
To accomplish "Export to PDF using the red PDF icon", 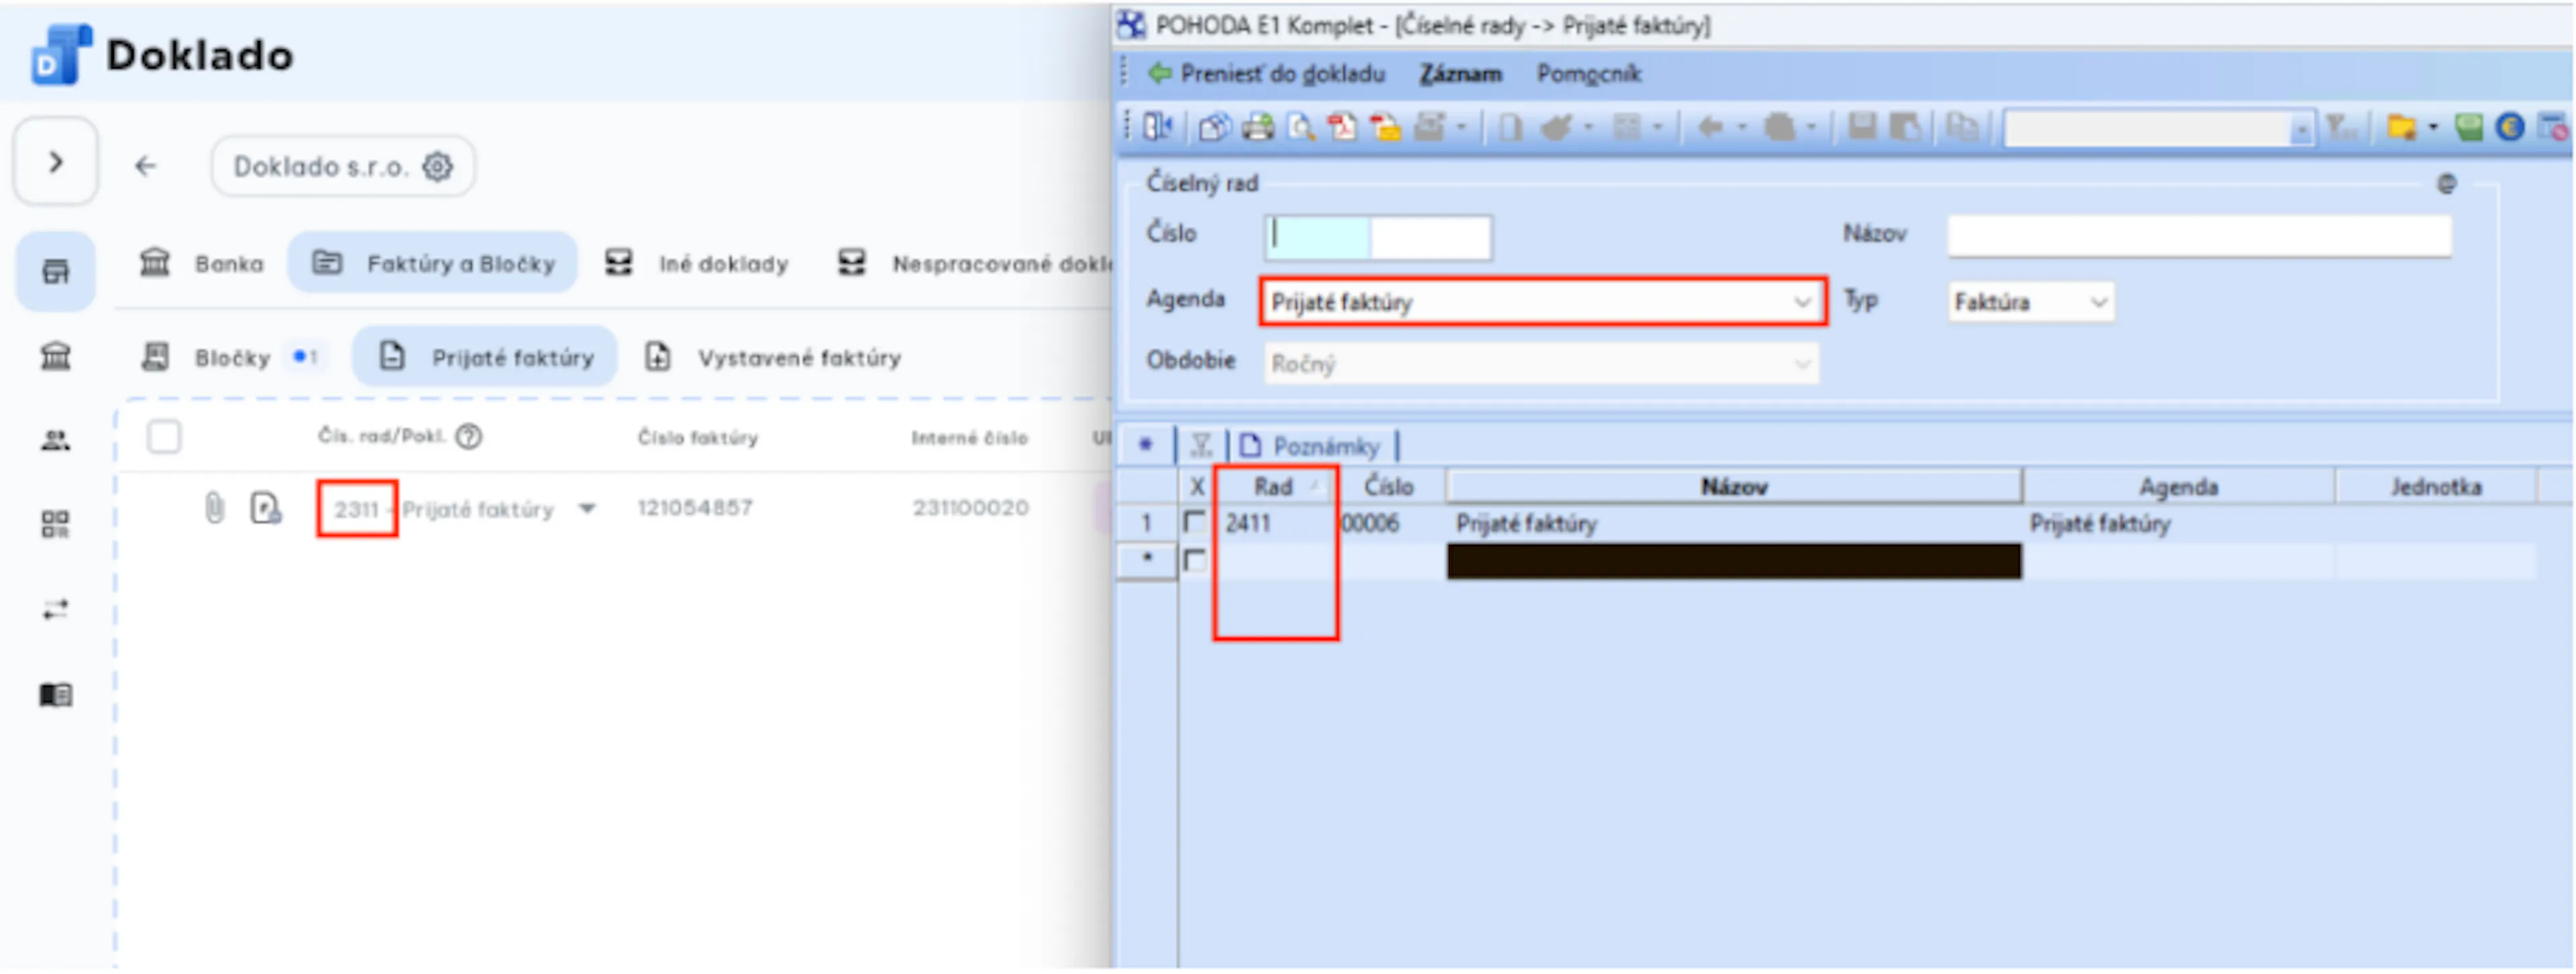I will [x=1342, y=127].
